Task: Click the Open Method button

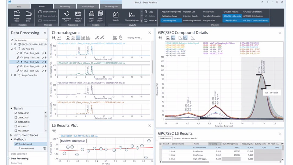Action: coord(47,12)
